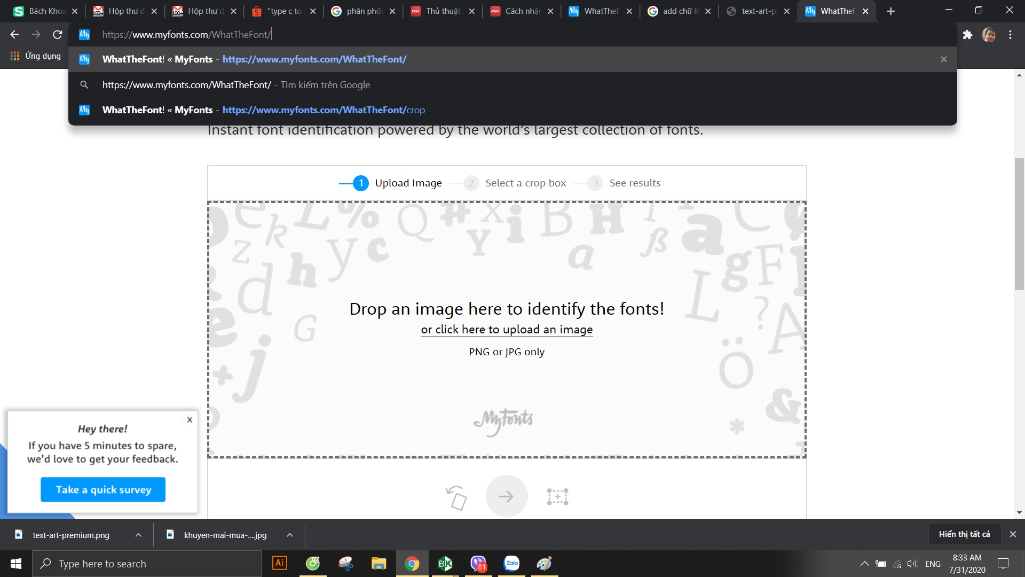Expand options for text-art-premium.png download

coord(138,535)
